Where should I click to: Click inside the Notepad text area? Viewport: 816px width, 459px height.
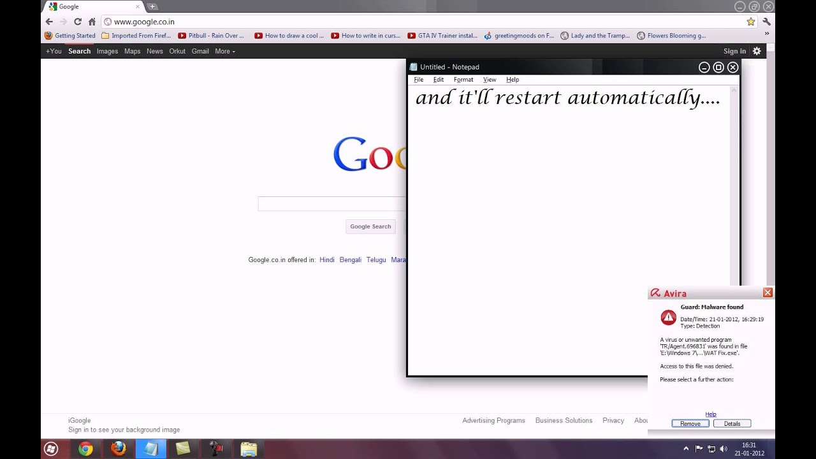point(569,229)
